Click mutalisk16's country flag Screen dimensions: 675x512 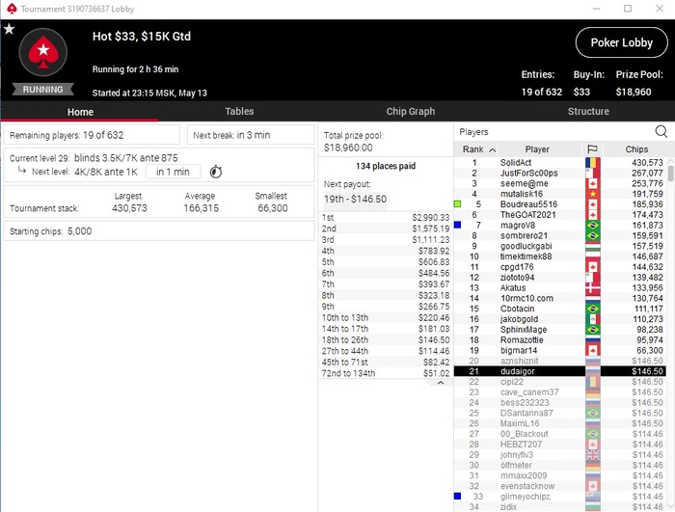pos(593,194)
